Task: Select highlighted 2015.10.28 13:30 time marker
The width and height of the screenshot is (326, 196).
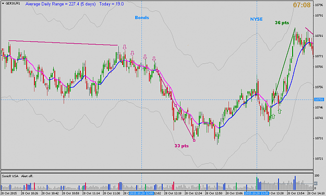Action: coord(257,193)
